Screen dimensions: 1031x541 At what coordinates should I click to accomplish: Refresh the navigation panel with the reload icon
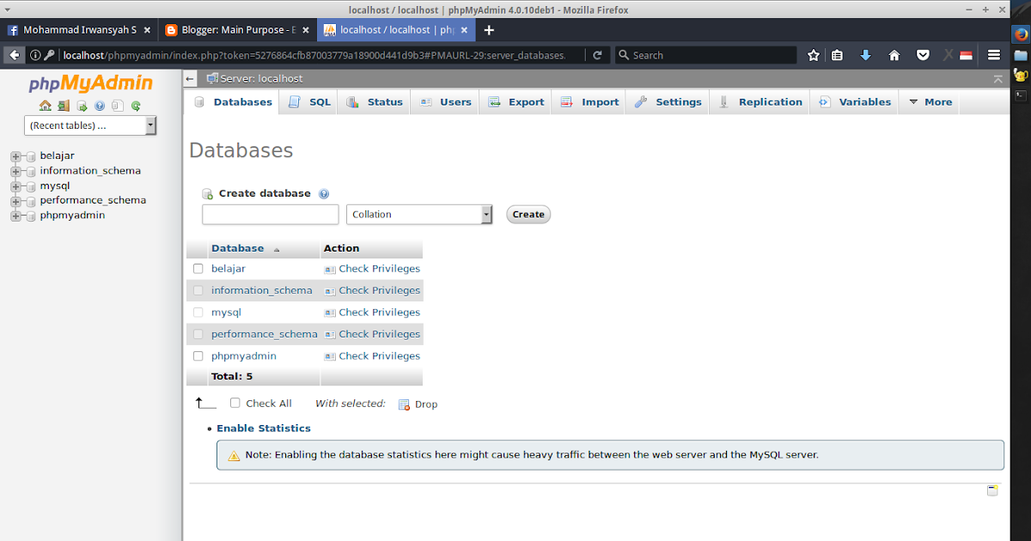pos(136,106)
